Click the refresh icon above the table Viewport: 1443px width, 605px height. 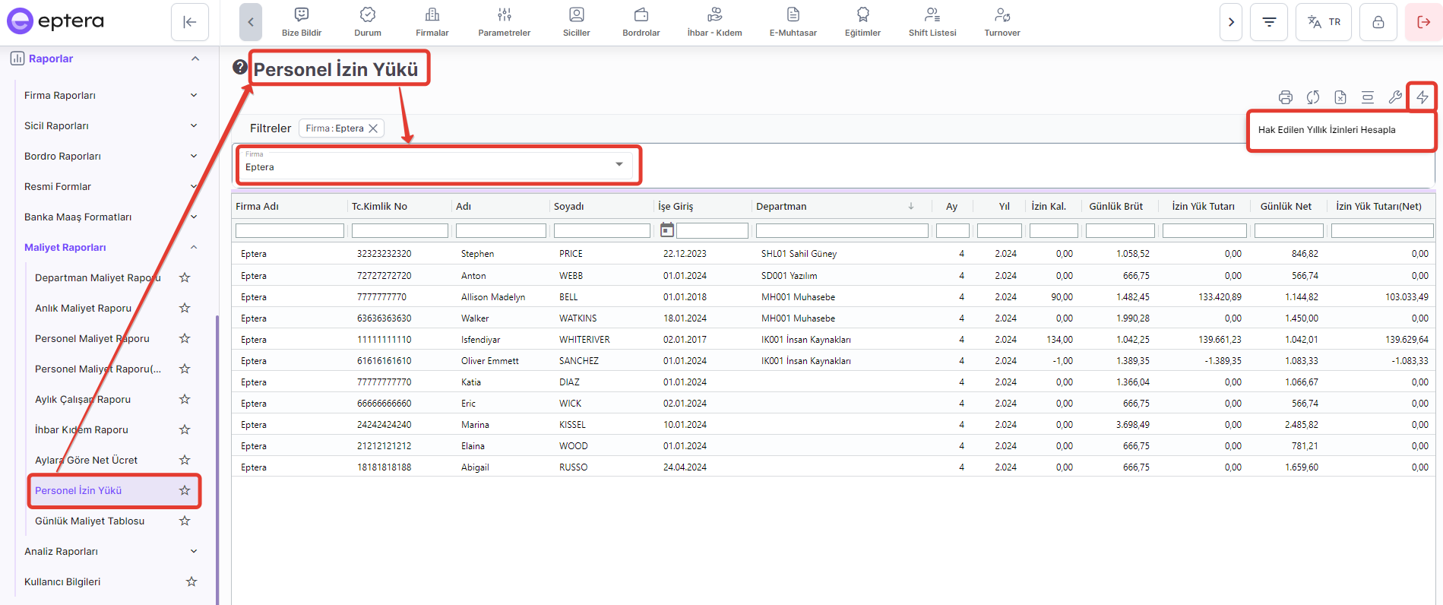tap(1312, 97)
